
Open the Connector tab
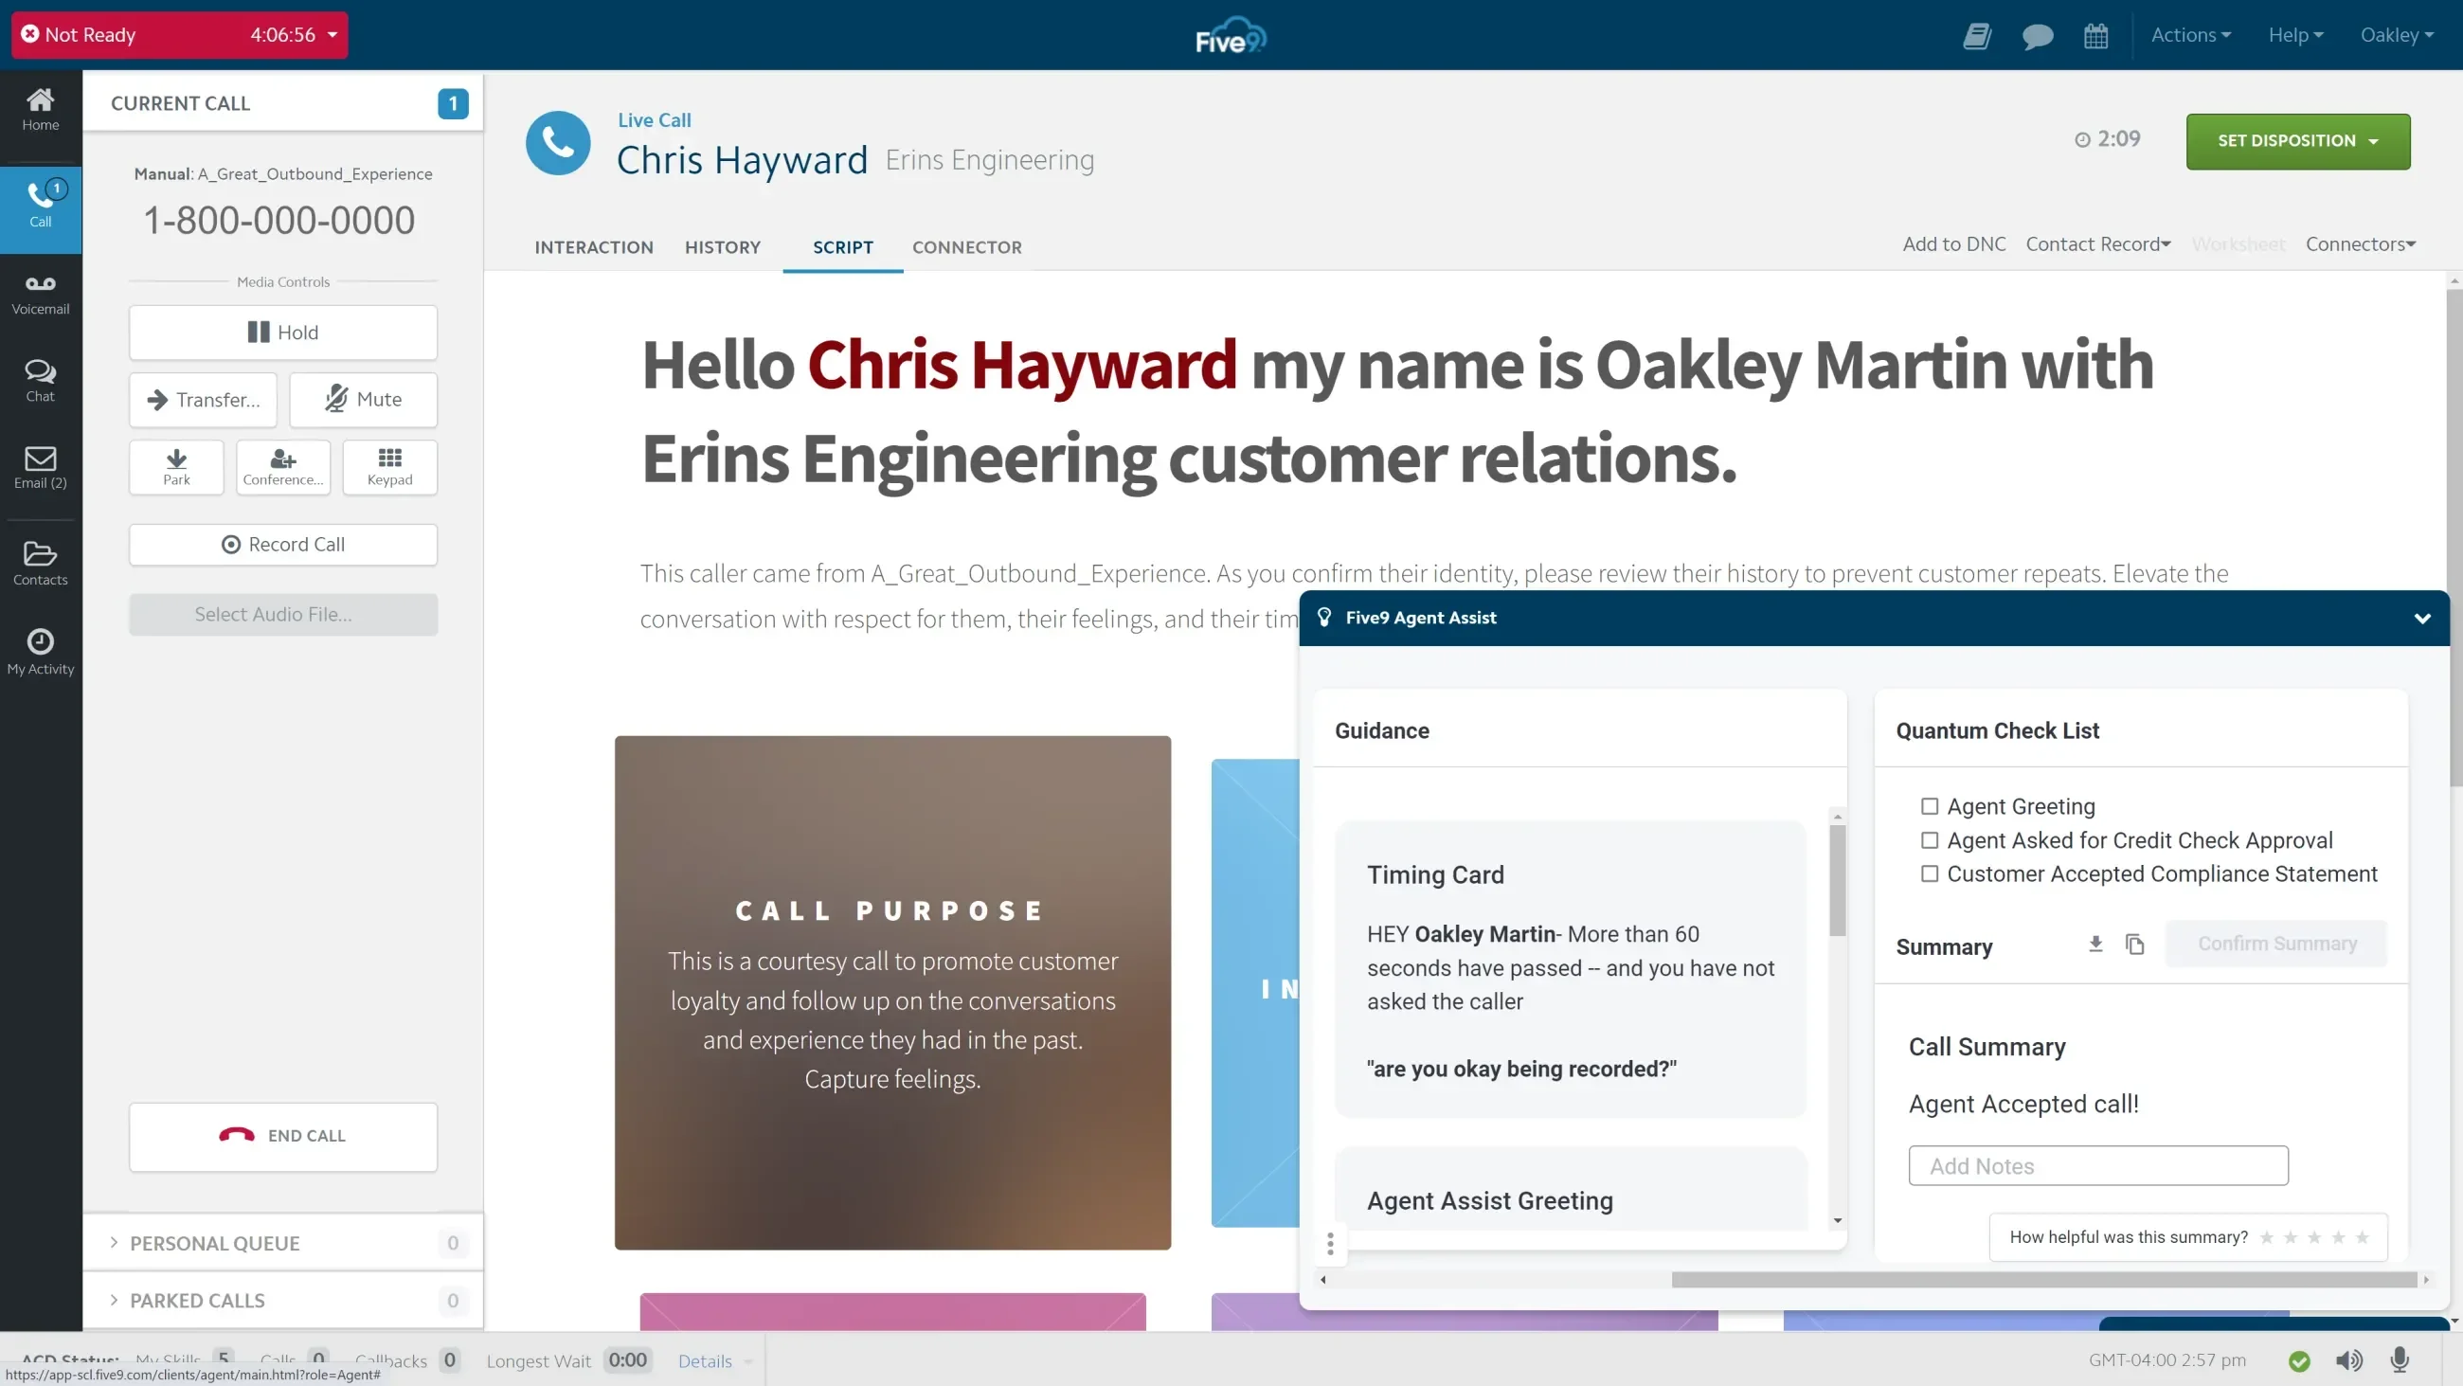[966, 246]
